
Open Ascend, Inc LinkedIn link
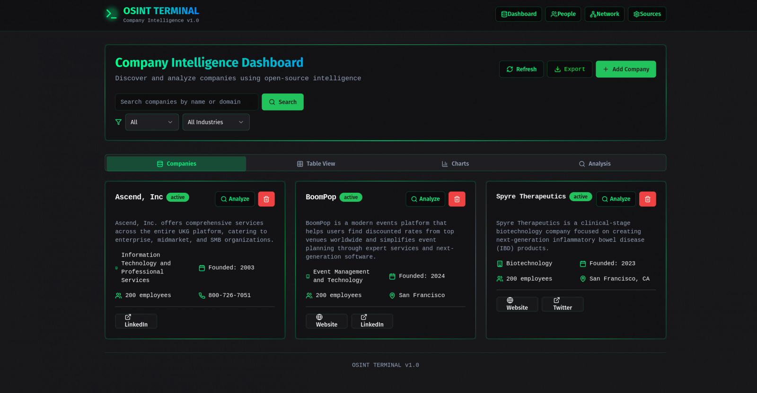tap(136, 321)
